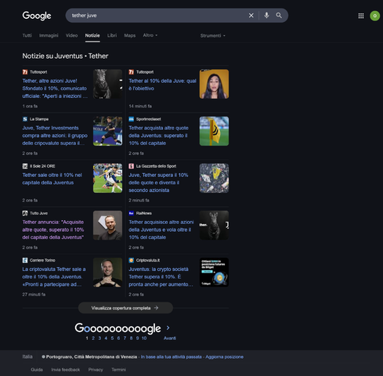Click the next-page chevron beside the Goooogle logo
The height and width of the screenshot is (376, 383).
[168, 327]
